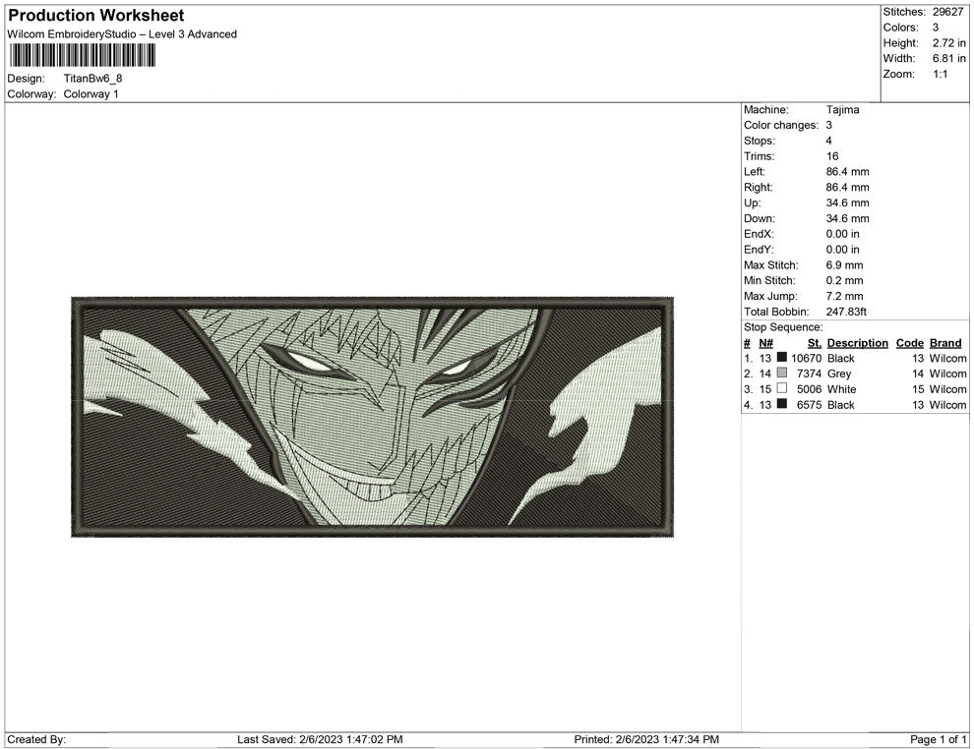Click the 'Colorway 1' value
This screenshot has height=749, width=974.
pyautogui.click(x=91, y=93)
